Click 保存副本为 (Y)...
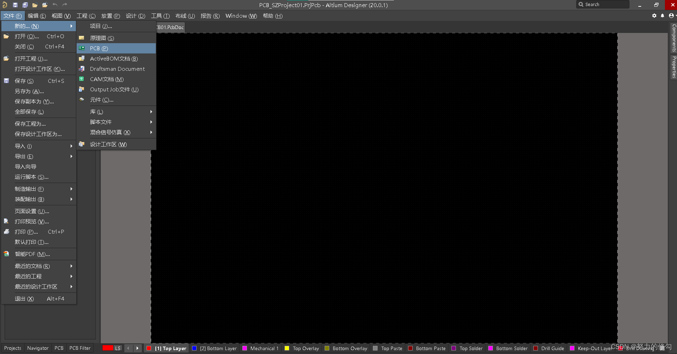677x354 pixels. coord(39,101)
